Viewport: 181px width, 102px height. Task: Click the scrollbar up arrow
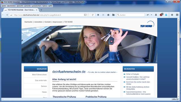[x=178, y=19]
